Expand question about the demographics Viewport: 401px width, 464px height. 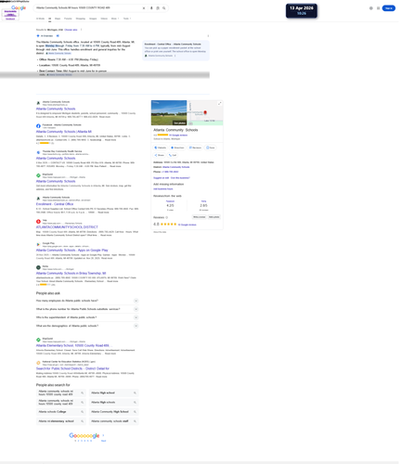87,326
